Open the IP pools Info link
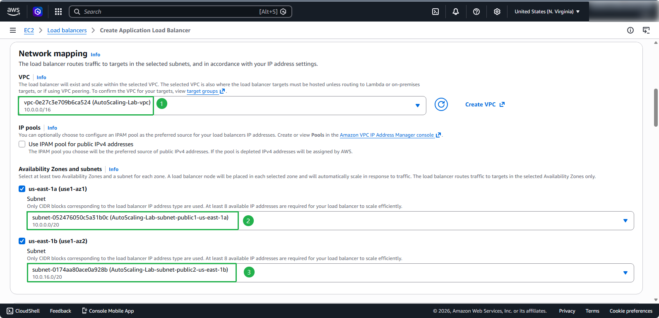 pos(52,128)
